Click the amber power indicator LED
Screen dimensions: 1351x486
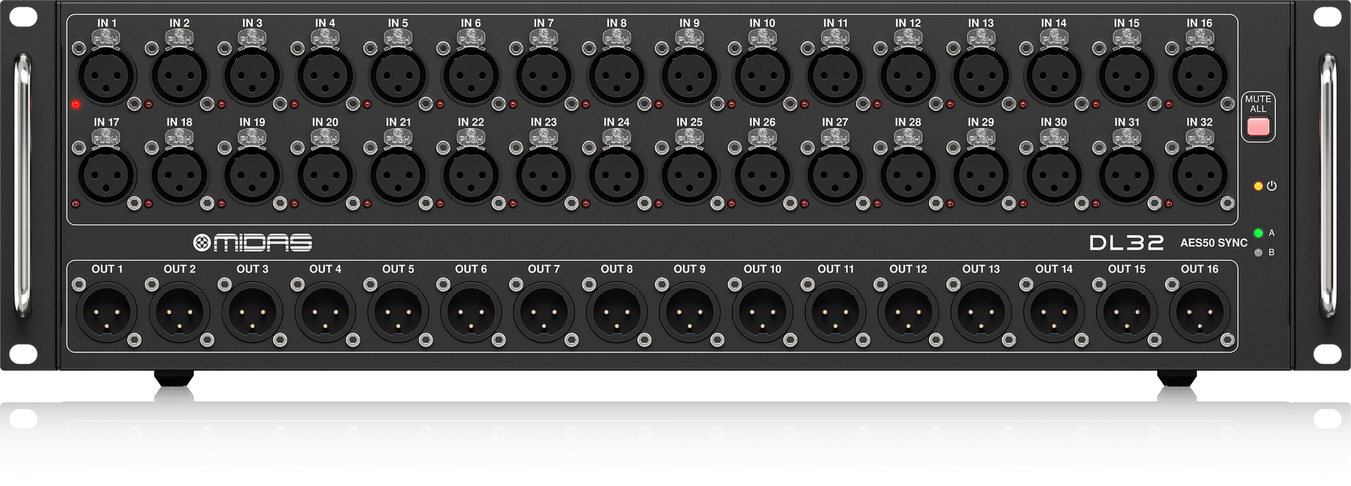(x=1258, y=186)
